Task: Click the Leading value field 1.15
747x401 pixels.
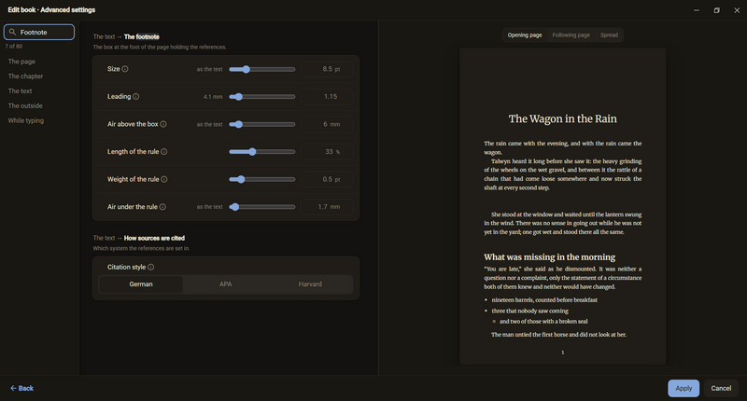Action: (x=327, y=97)
